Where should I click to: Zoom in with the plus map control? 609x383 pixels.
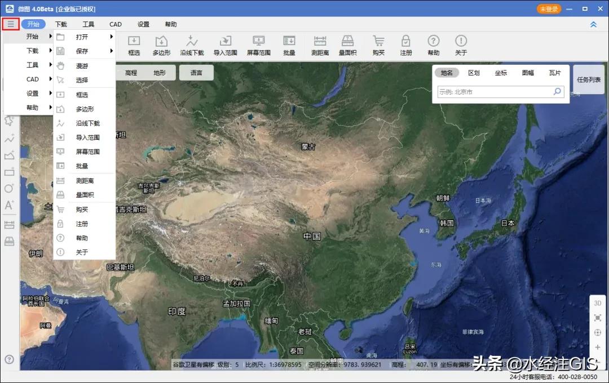coord(598,348)
